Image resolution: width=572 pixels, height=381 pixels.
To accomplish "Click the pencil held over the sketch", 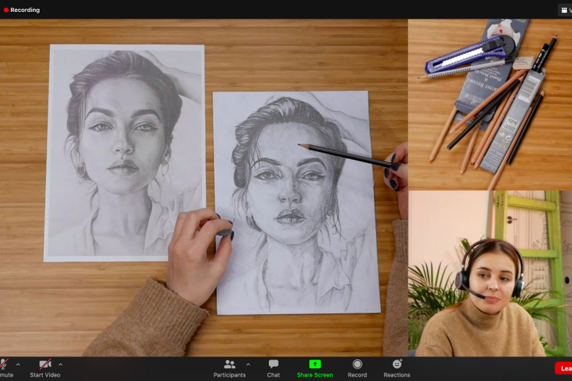I will (x=343, y=155).
